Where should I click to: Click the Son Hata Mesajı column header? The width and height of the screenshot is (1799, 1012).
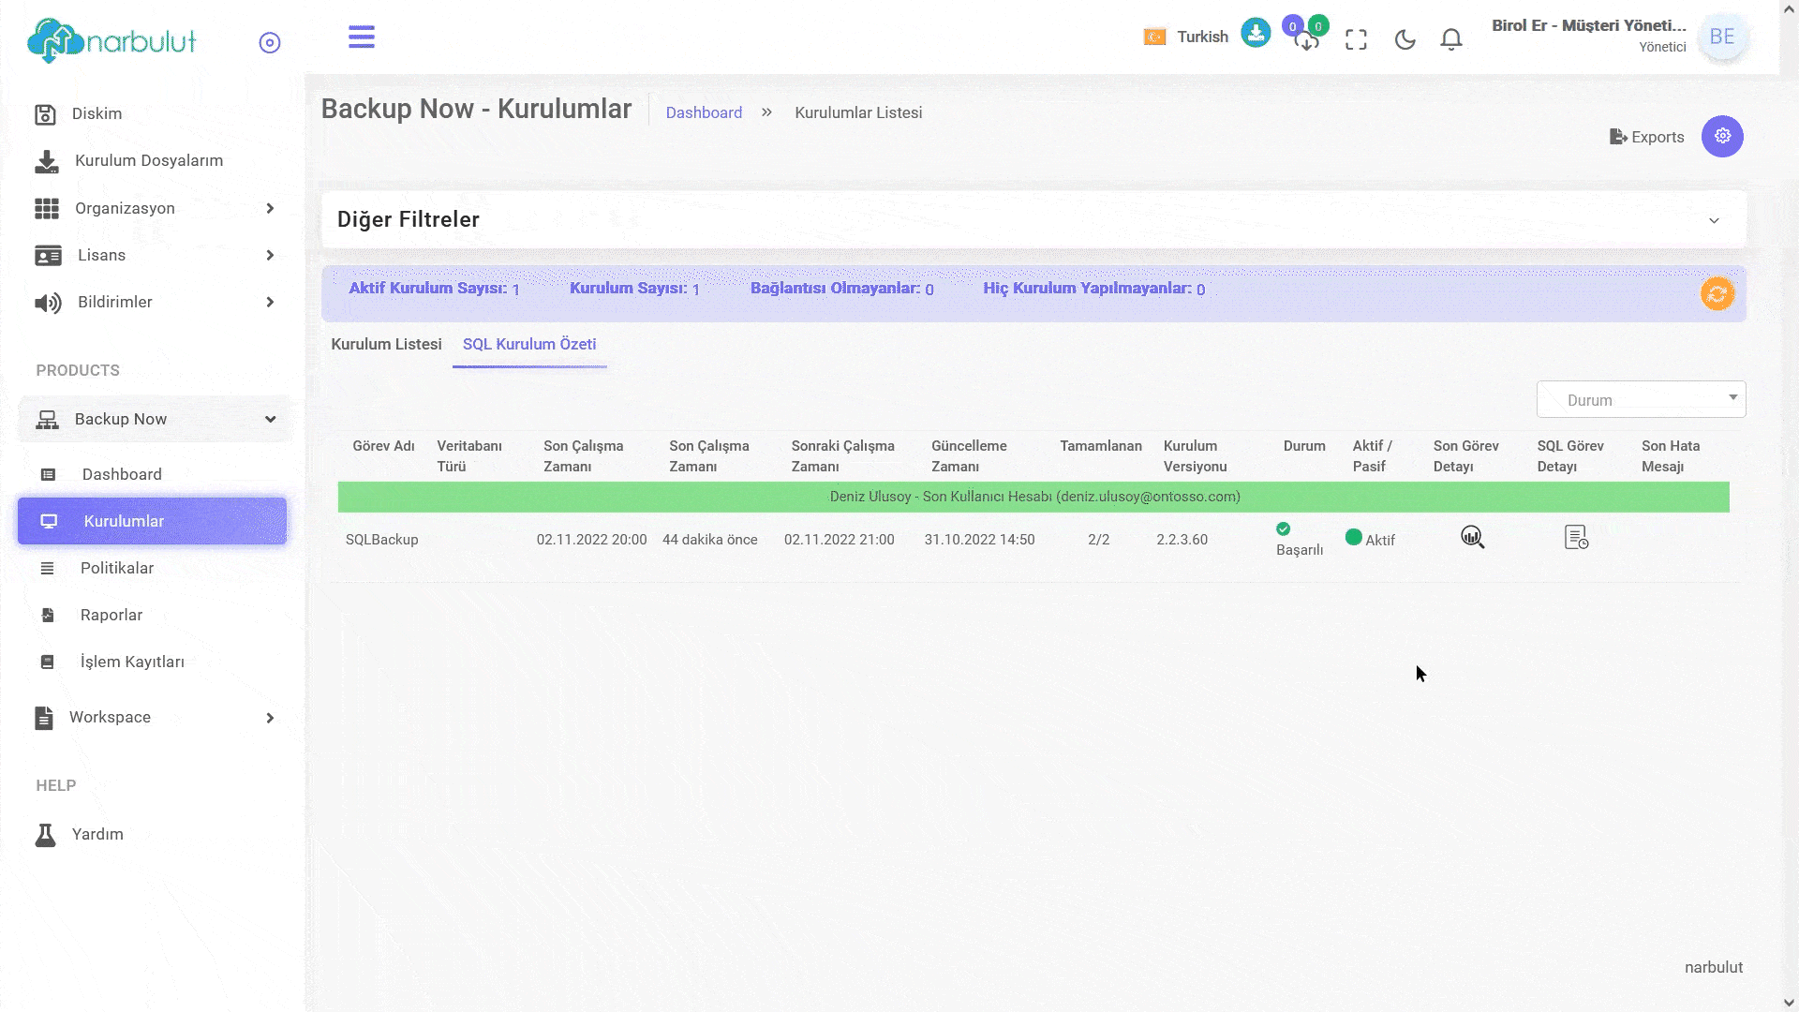click(x=1670, y=456)
